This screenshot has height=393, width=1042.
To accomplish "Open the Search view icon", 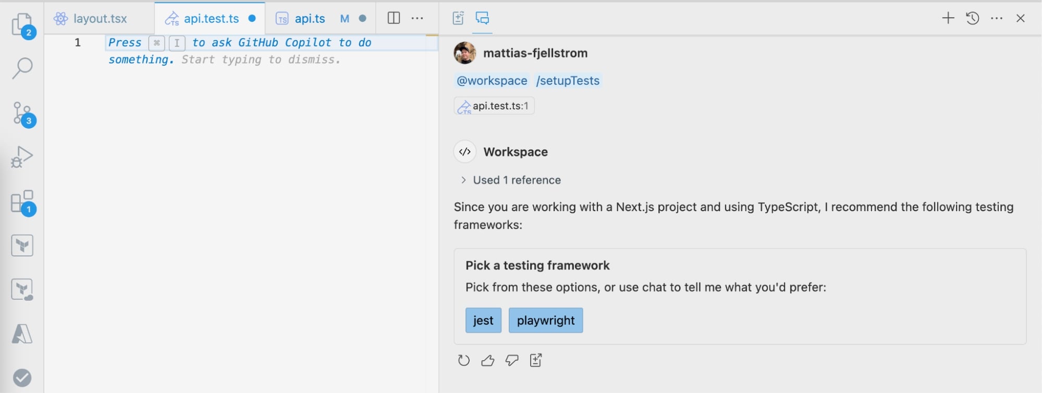I will (22, 68).
